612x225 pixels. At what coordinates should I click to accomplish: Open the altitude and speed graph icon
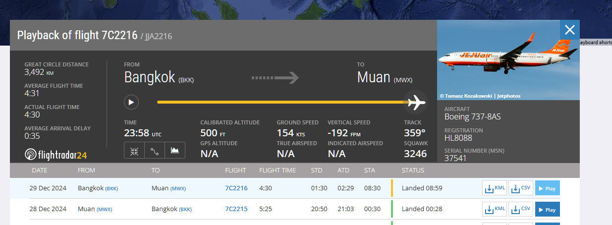(x=175, y=151)
